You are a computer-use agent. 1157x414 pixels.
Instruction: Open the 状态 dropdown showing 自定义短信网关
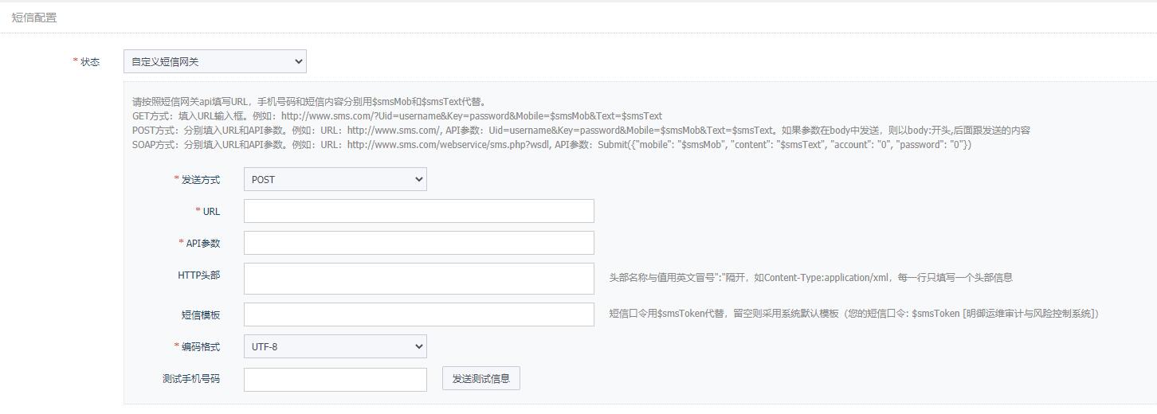click(214, 61)
